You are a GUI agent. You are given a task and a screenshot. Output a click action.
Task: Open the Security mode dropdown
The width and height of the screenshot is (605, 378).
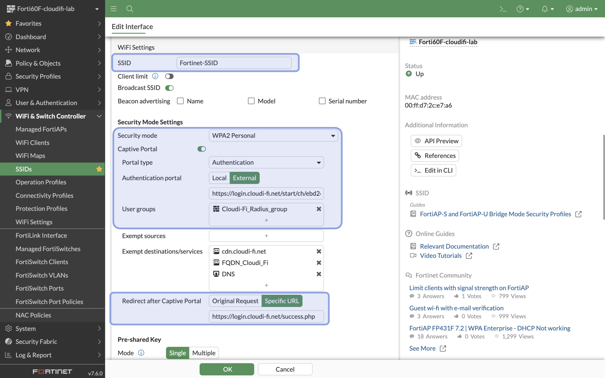274,135
